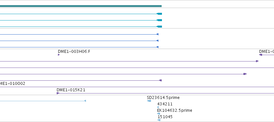The height and width of the screenshot is (122, 274).
Task: Click the EK104632.5prime label
Action: [175, 110]
